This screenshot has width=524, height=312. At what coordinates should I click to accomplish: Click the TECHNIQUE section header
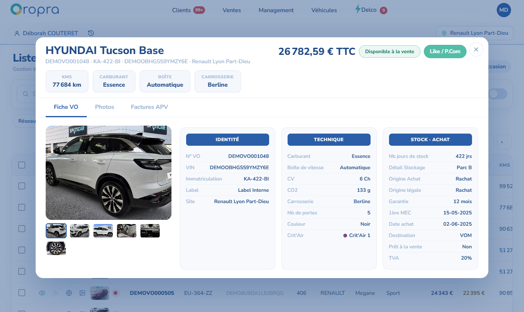[329, 139]
